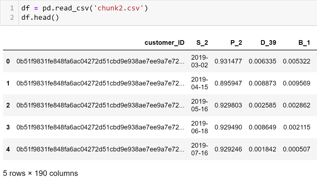Click the D_39 column header
This screenshot has height=177, width=317.
pyautogui.click(x=268, y=43)
